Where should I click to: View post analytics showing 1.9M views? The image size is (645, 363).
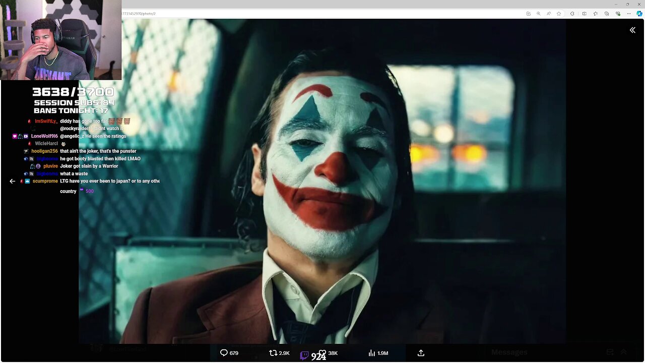click(378, 353)
